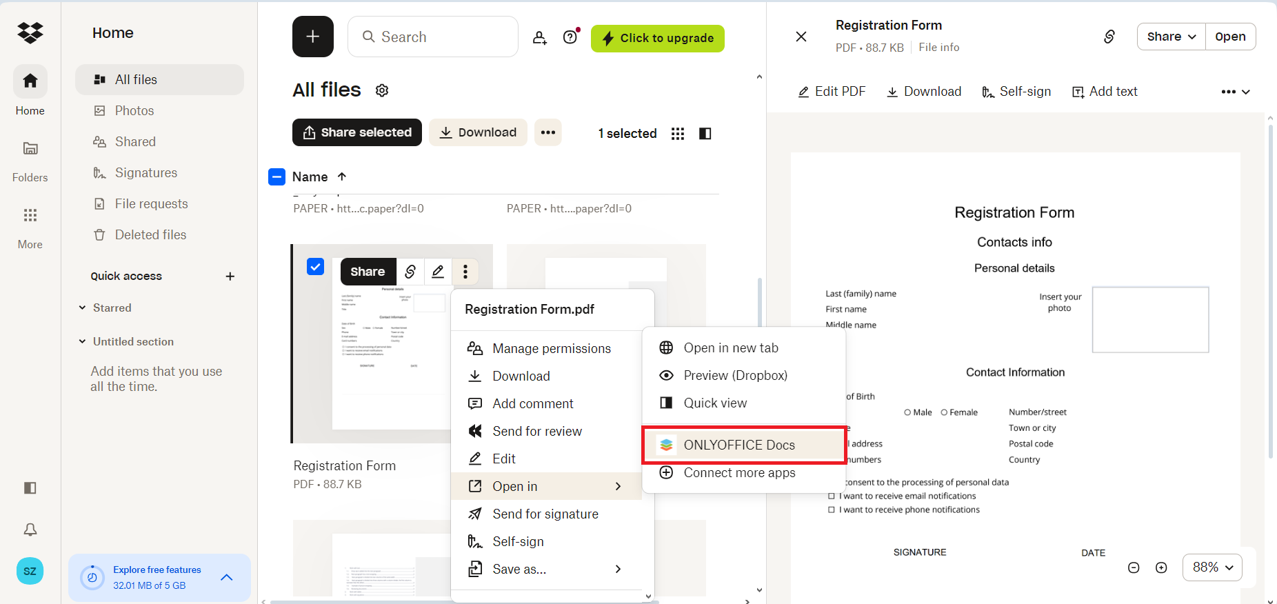This screenshot has height=604, width=1277.
Task: Switch to grid view icon
Action: pos(678,134)
